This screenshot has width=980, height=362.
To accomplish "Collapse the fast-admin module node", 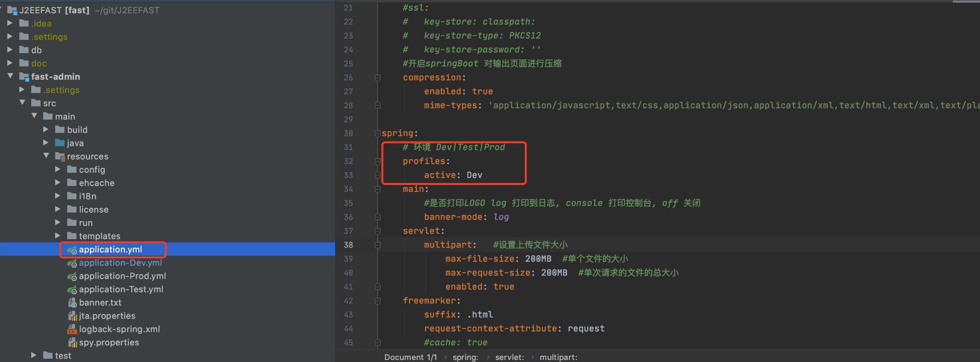I will (x=10, y=76).
